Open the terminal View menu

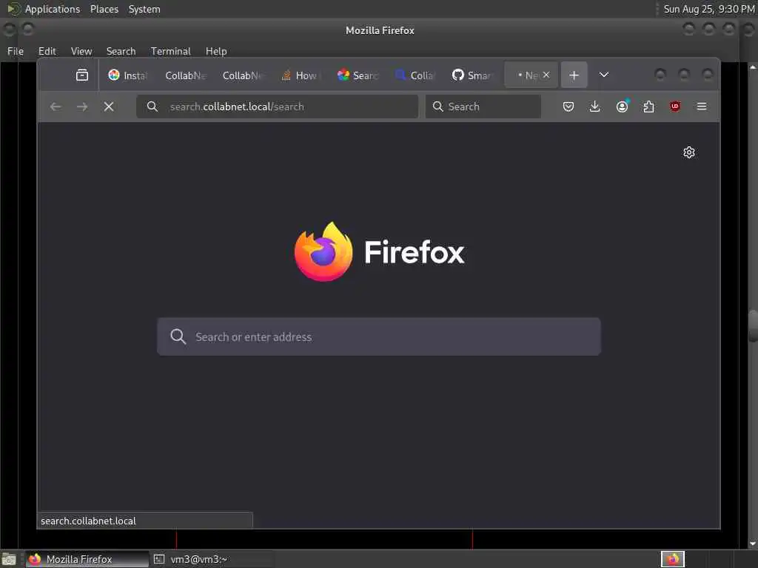point(81,51)
